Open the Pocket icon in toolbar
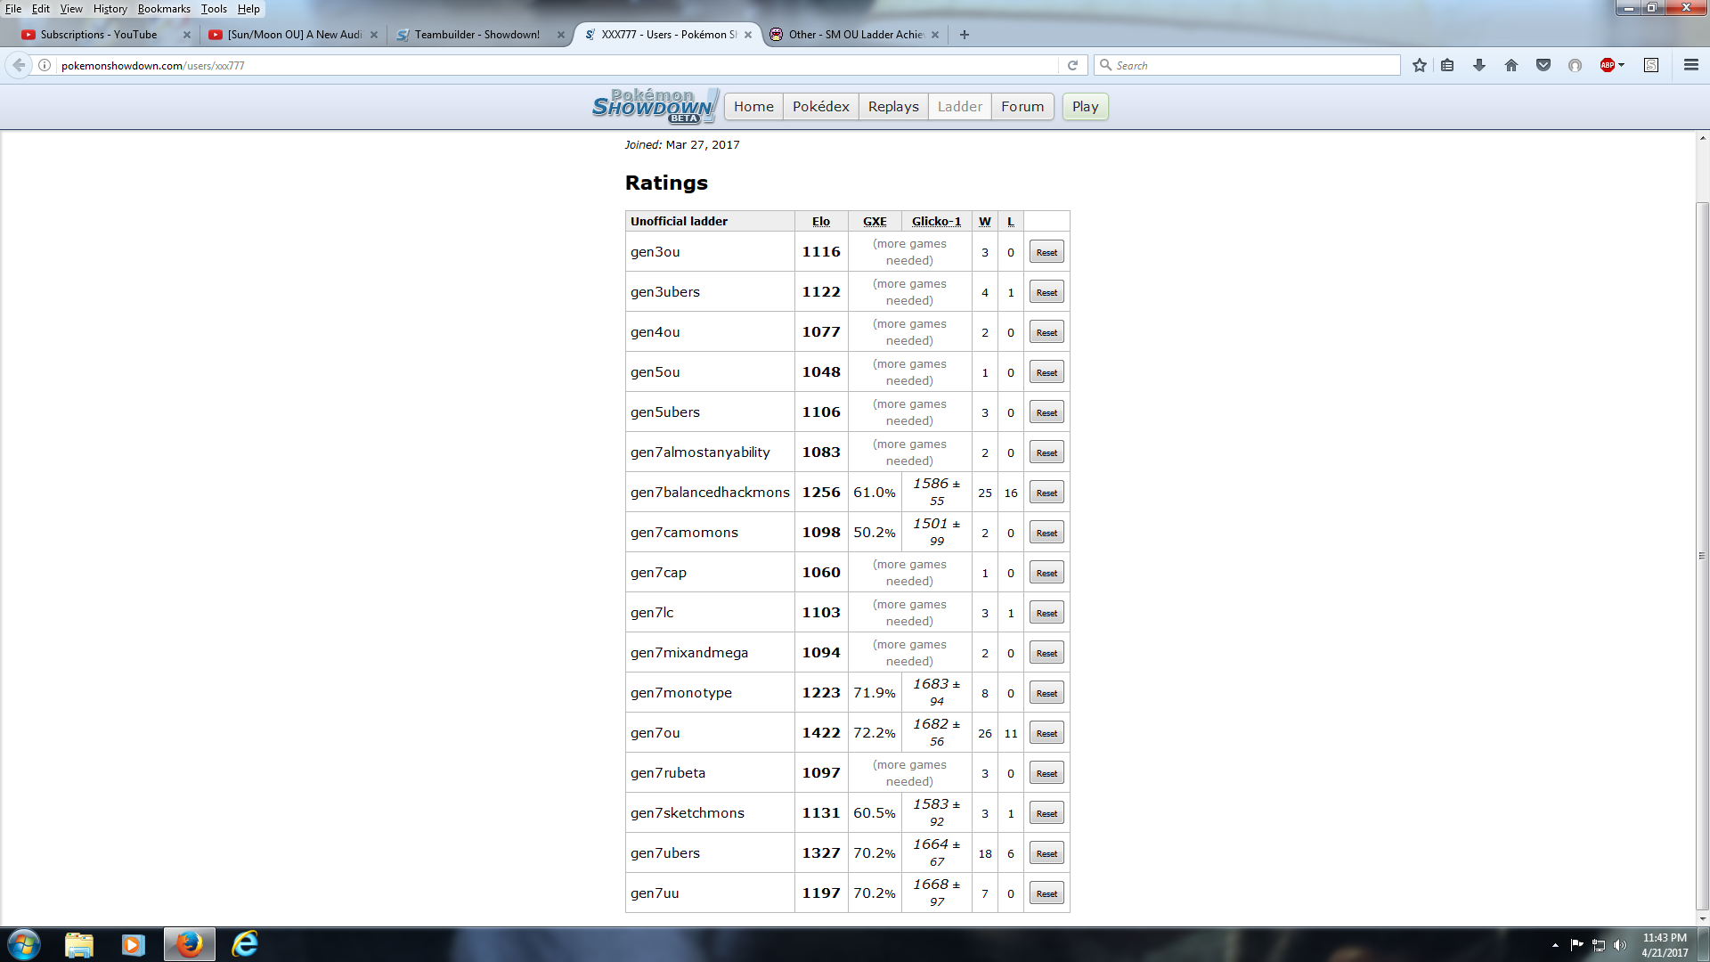 (x=1543, y=65)
